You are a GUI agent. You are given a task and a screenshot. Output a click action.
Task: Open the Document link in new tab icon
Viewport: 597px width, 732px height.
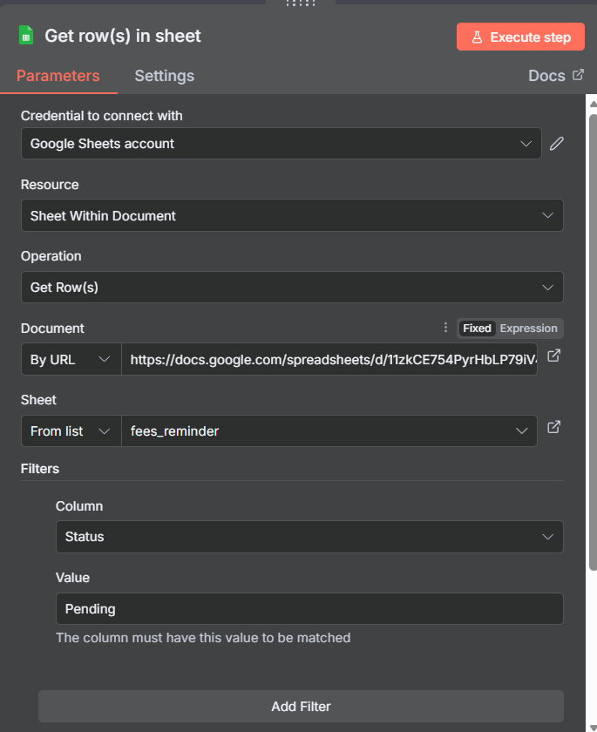tap(553, 356)
